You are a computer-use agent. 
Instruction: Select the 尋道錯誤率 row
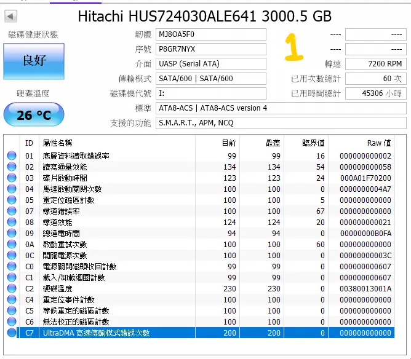tap(201, 211)
